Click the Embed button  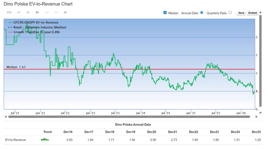click(253, 13)
